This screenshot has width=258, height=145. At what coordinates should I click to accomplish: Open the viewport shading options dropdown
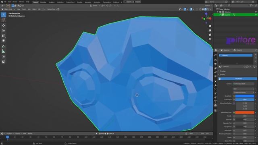point(210,9)
